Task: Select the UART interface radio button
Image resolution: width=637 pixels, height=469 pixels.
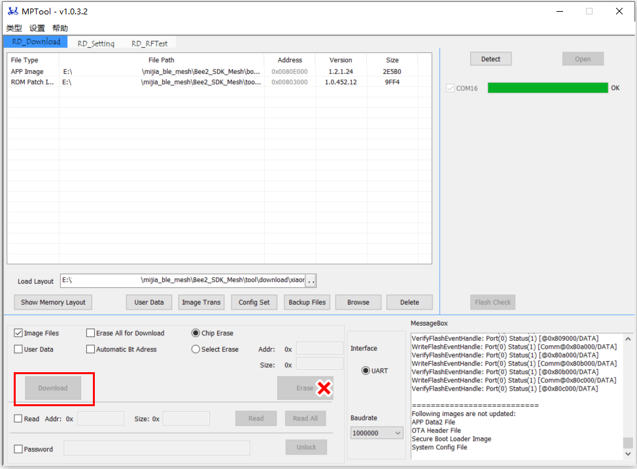Action: pyautogui.click(x=366, y=371)
